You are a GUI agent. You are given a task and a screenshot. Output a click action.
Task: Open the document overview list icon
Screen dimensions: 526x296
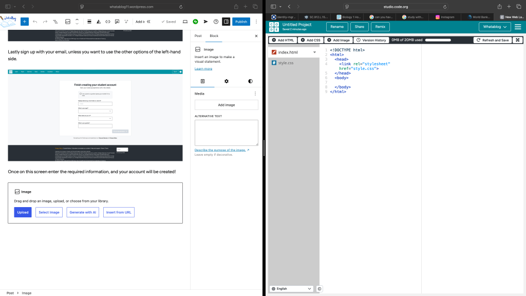click(55, 22)
